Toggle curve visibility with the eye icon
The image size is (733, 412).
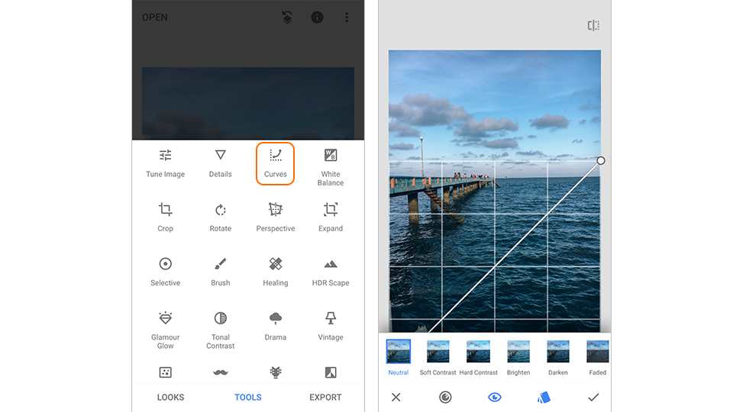pyautogui.click(x=495, y=397)
